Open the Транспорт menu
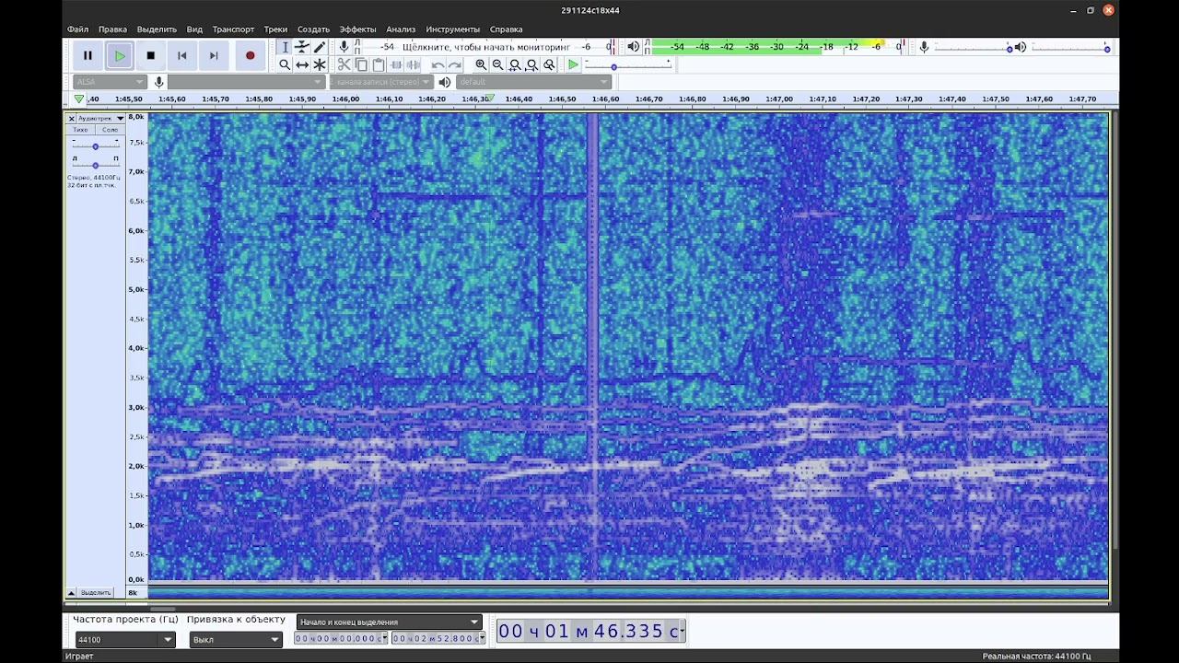Image resolution: width=1179 pixels, height=663 pixels. click(234, 29)
